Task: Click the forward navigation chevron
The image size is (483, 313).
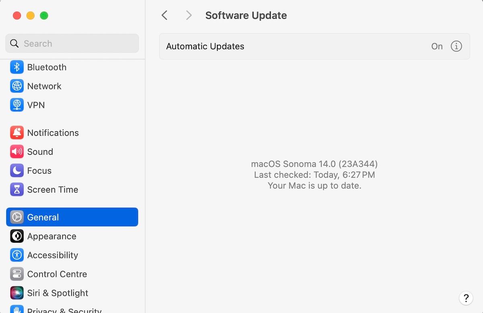Action: click(188, 15)
